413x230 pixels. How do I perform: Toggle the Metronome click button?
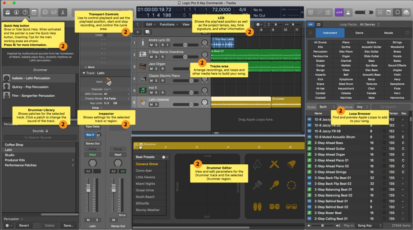pyautogui.click(x=348, y=12)
